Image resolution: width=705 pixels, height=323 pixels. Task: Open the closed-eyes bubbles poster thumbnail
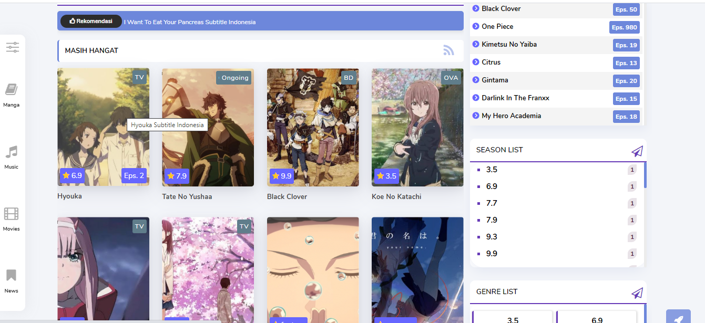click(x=313, y=270)
